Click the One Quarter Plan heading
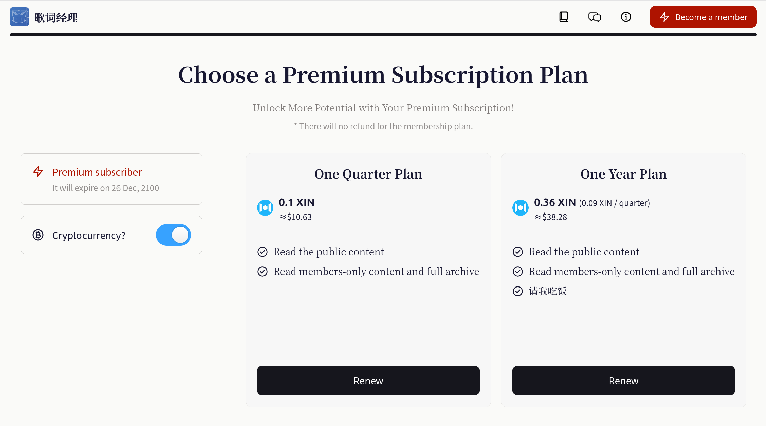Screen dimensions: 766x426 (x=368, y=174)
